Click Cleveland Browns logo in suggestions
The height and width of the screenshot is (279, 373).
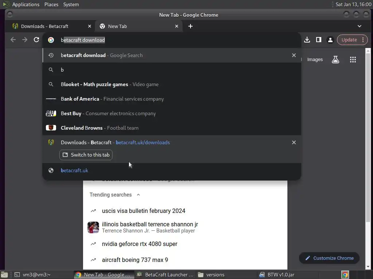click(51, 128)
